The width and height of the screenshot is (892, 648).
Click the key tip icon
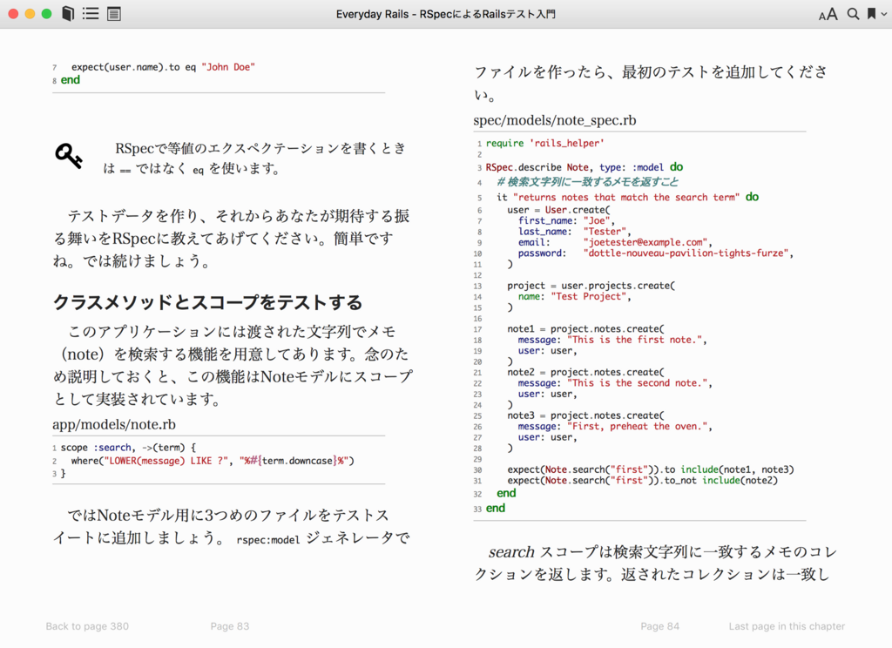(68, 155)
